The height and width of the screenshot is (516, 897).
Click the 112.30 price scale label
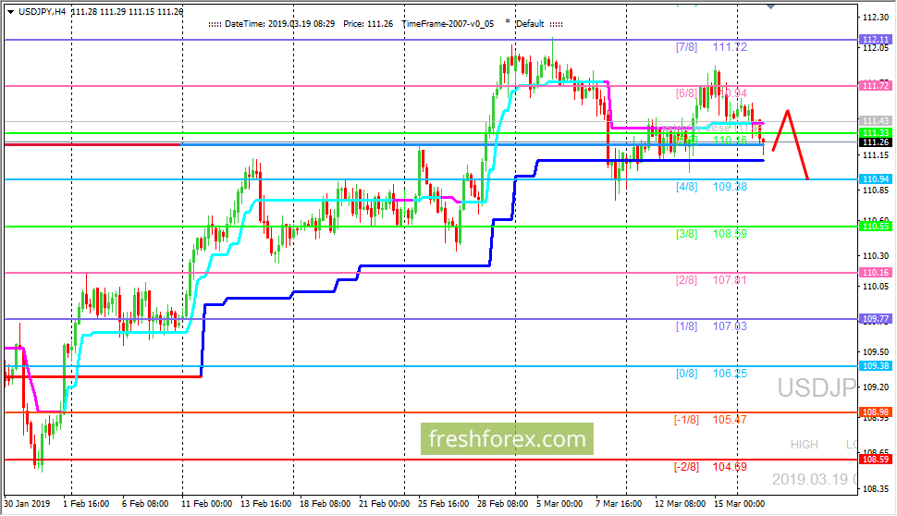[x=875, y=18]
